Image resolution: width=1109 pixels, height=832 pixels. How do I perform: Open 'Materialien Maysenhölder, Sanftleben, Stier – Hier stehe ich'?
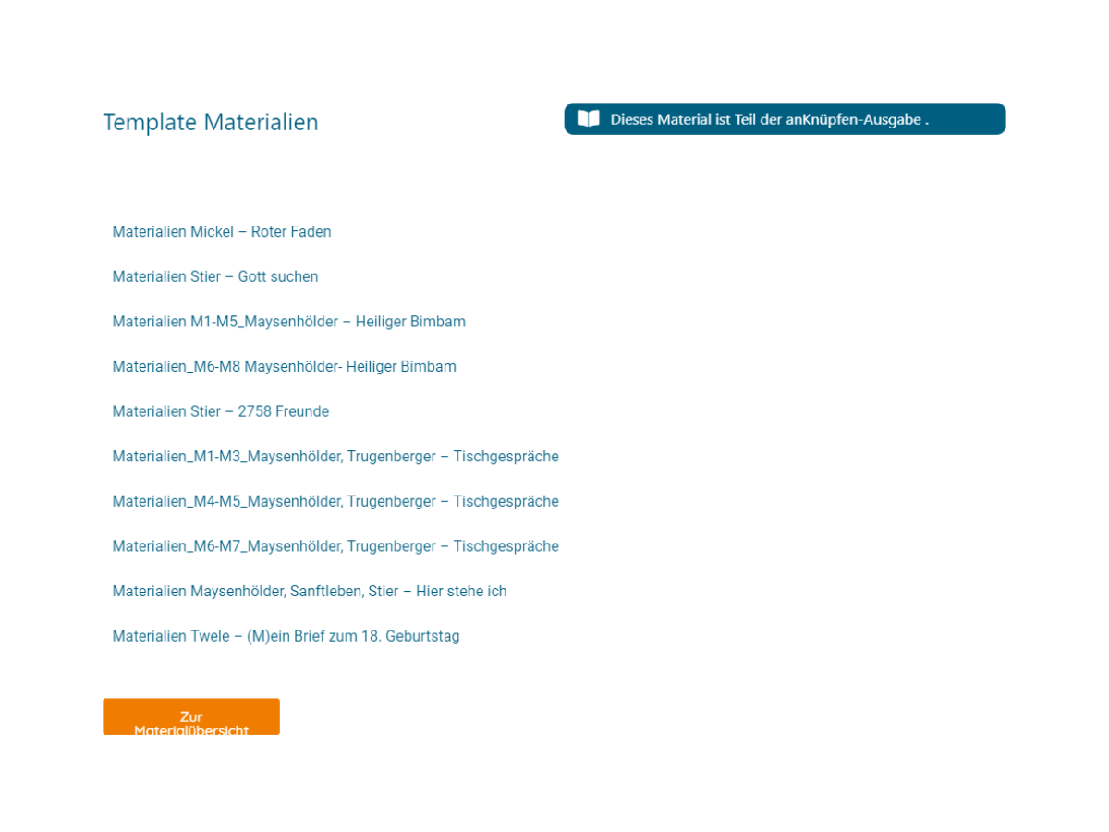[x=310, y=592]
